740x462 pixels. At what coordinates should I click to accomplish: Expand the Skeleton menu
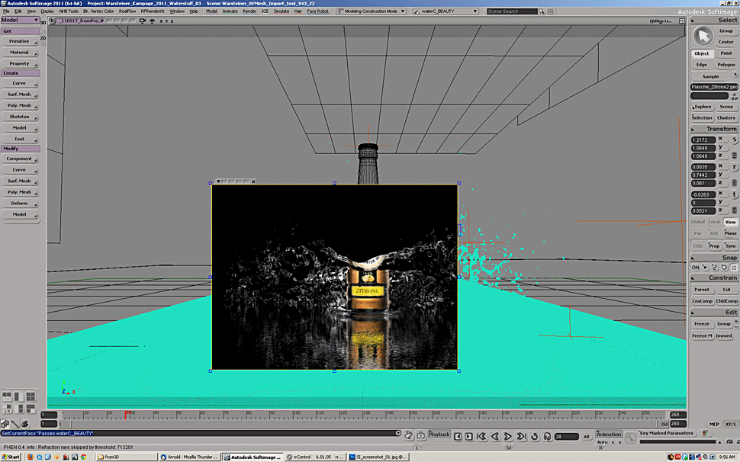(19, 117)
